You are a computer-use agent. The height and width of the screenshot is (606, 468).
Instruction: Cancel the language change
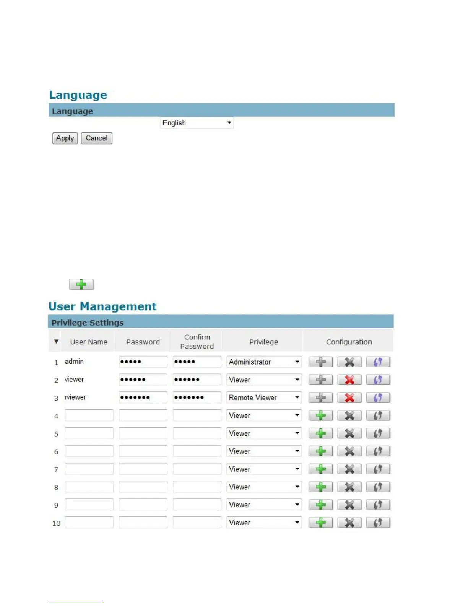point(97,138)
